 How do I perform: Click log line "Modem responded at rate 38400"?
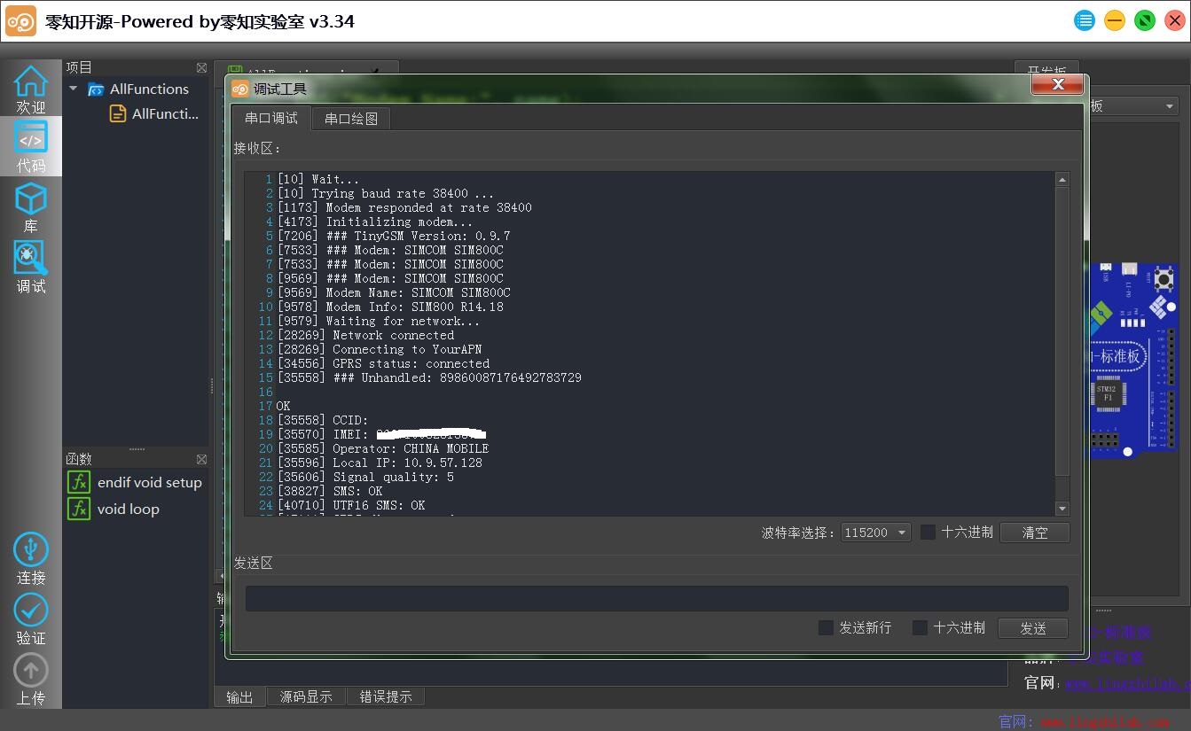pyautogui.click(x=404, y=207)
